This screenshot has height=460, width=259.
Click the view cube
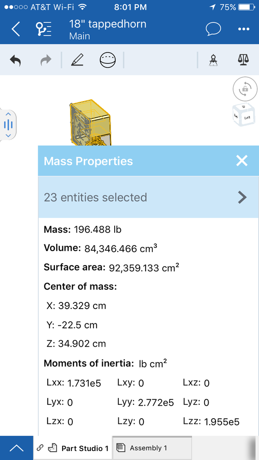click(x=243, y=115)
